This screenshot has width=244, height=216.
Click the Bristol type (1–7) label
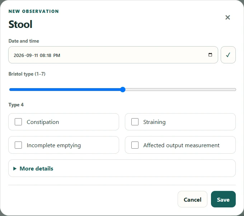pos(27,74)
